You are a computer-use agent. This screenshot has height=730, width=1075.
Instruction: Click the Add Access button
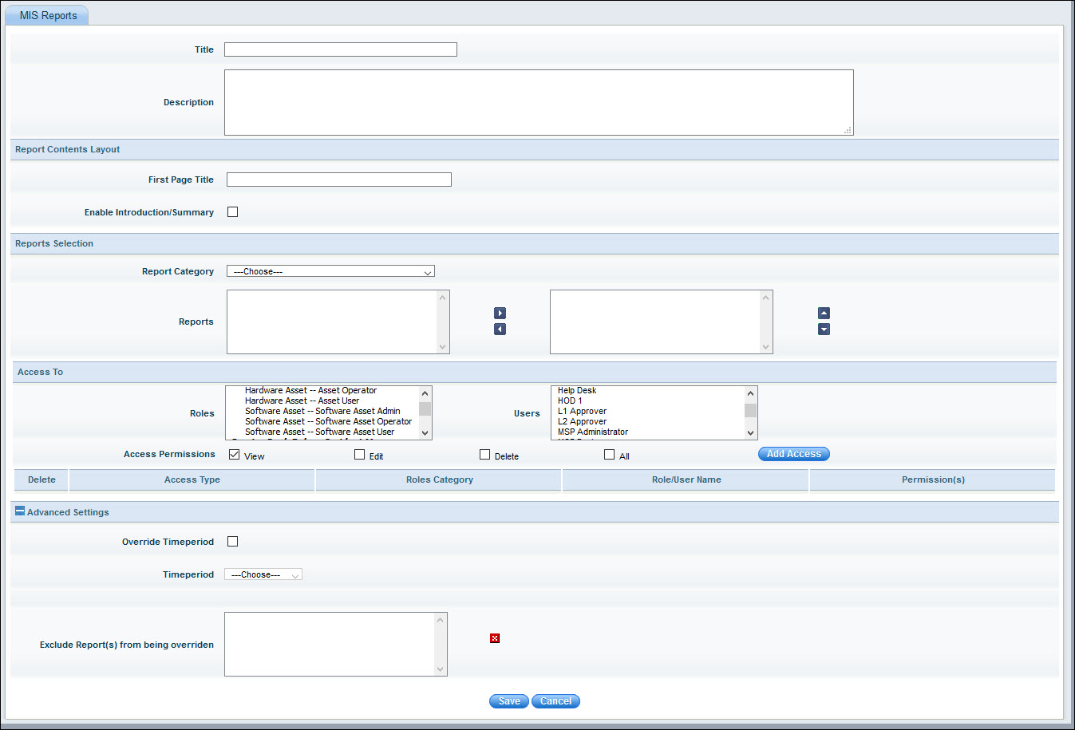[x=793, y=453]
